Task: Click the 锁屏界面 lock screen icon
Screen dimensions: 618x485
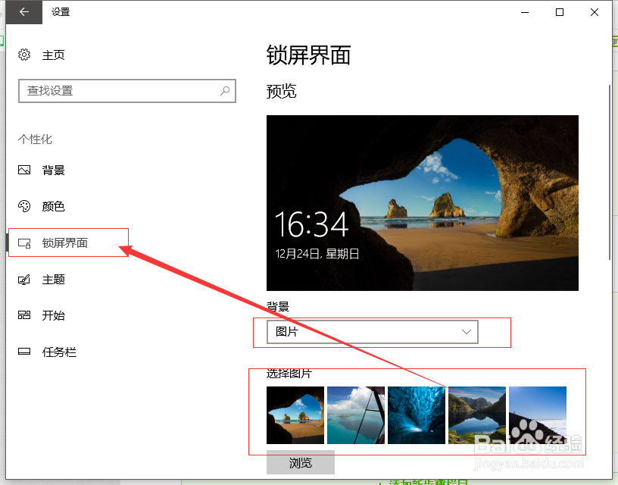Action: click(x=23, y=242)
